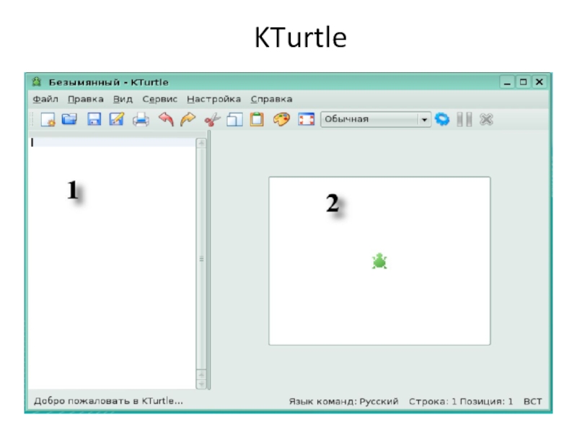Screen dimensions: 577x433
Task: Open the Правка menu
Action: (x=86, y=99)
